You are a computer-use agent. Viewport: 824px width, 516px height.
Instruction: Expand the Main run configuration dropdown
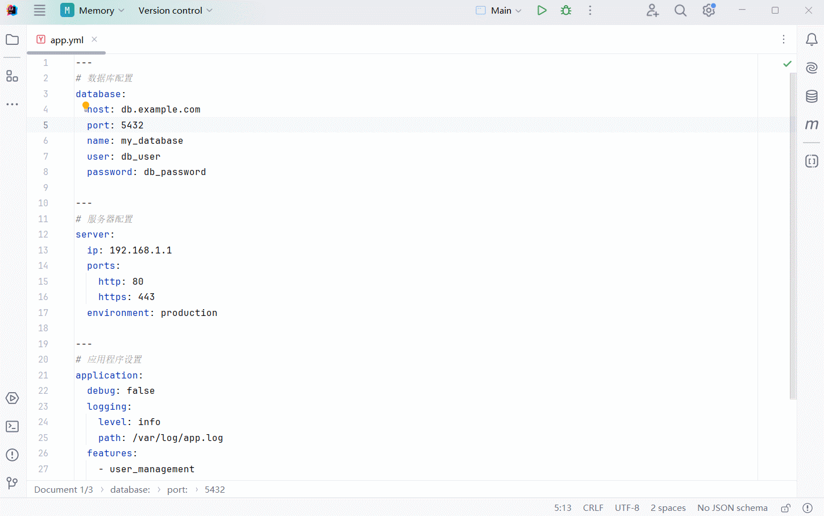click(500, 10)
